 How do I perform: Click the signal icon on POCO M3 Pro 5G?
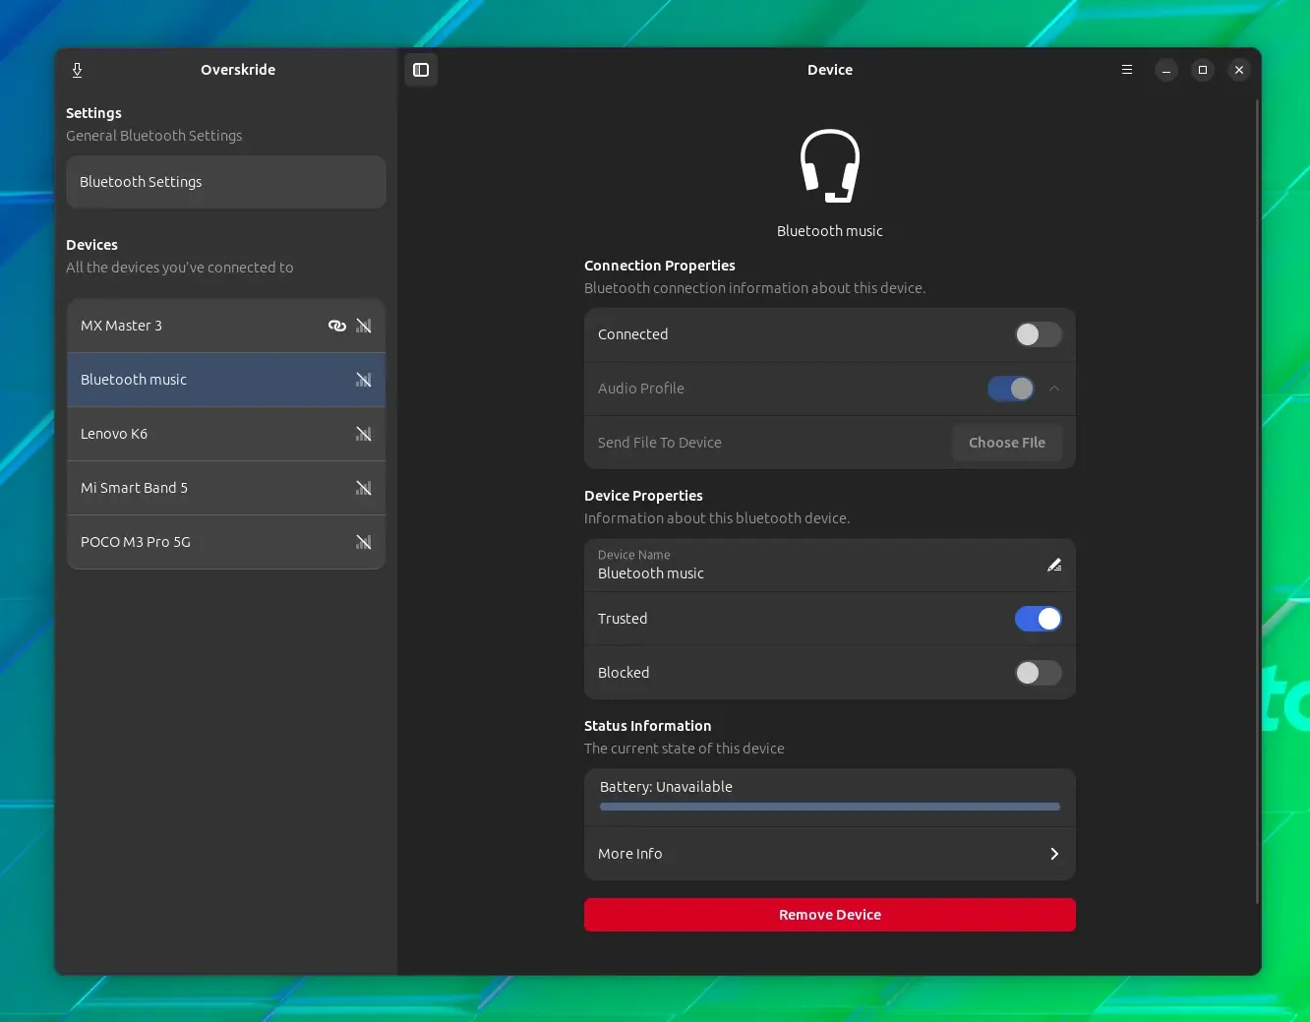click(364, 542)
